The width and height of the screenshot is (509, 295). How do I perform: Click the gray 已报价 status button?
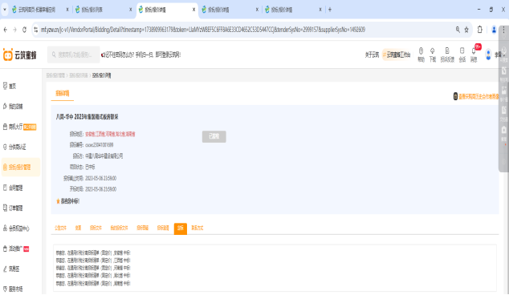click(x=214, y=136)
